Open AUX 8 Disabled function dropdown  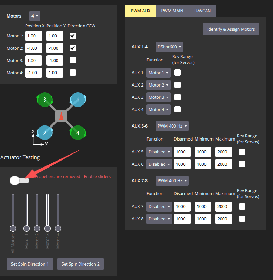[159, 219]
